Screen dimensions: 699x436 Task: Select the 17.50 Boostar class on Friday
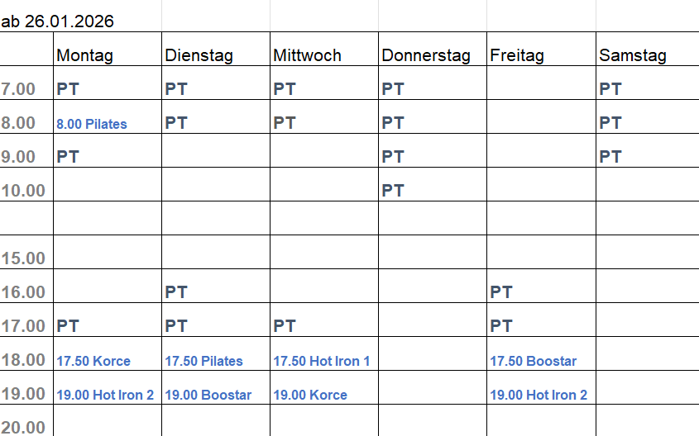click(533, 361)
